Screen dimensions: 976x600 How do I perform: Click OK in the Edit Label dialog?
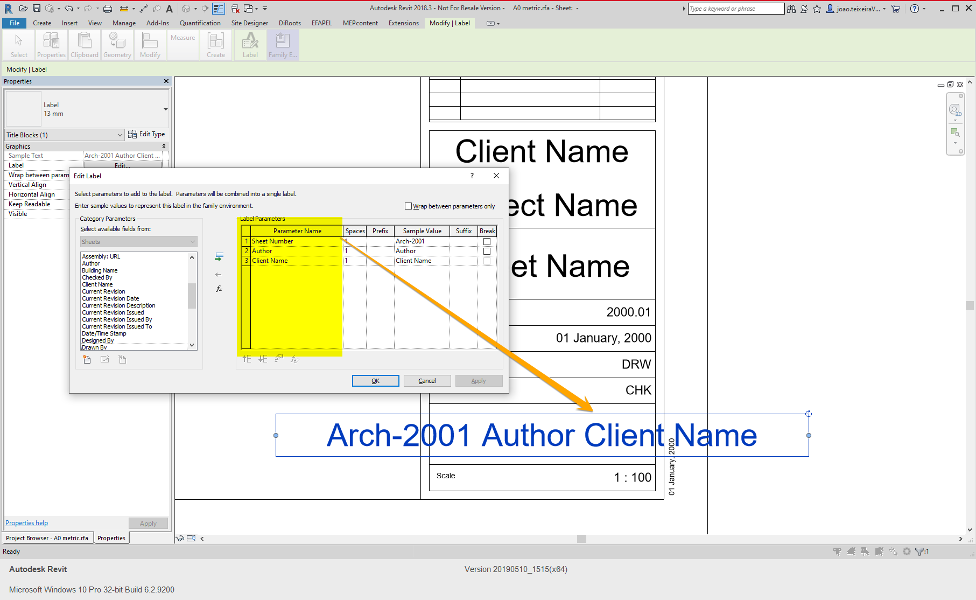(x=375, y=381)
